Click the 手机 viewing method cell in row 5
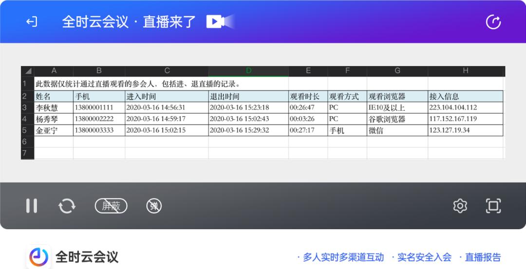Image resolution: width=526 pixels, height=269 pixels. 347,131
